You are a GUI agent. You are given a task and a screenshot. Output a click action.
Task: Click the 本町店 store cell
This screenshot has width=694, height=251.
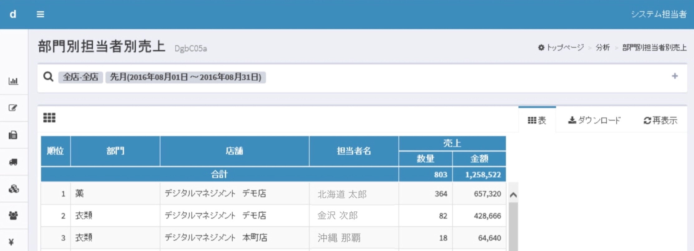[x=234, y=238]
